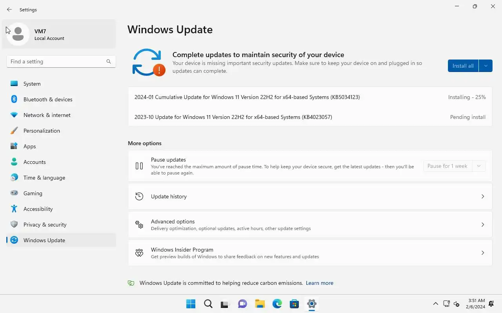Expand the Pause for 1 week dropdown arrow
This screenshot has width=502, height=313.
[478, 166]
